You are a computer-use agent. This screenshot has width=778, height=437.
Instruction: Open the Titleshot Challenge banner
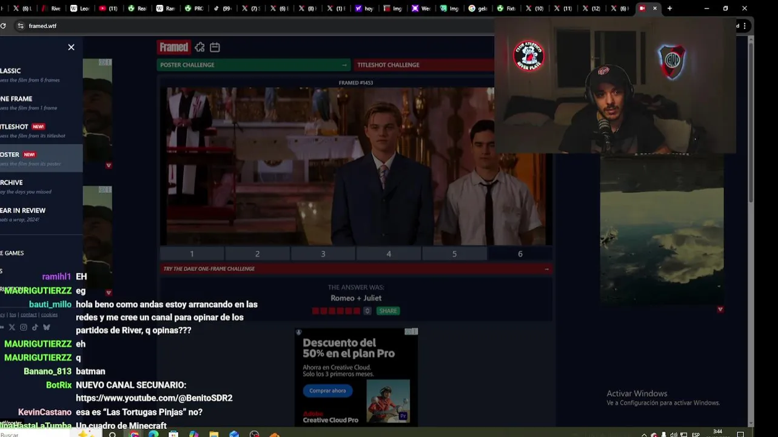pos(424,65)
